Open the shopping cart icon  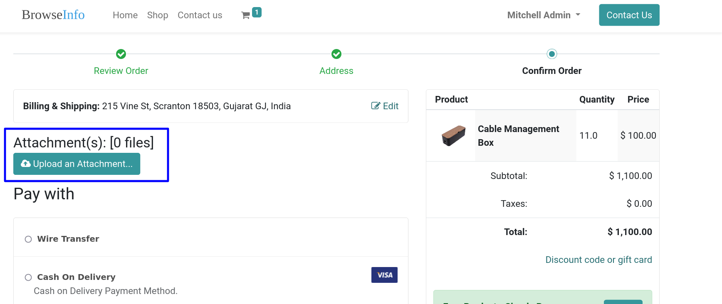click(246, 15)
